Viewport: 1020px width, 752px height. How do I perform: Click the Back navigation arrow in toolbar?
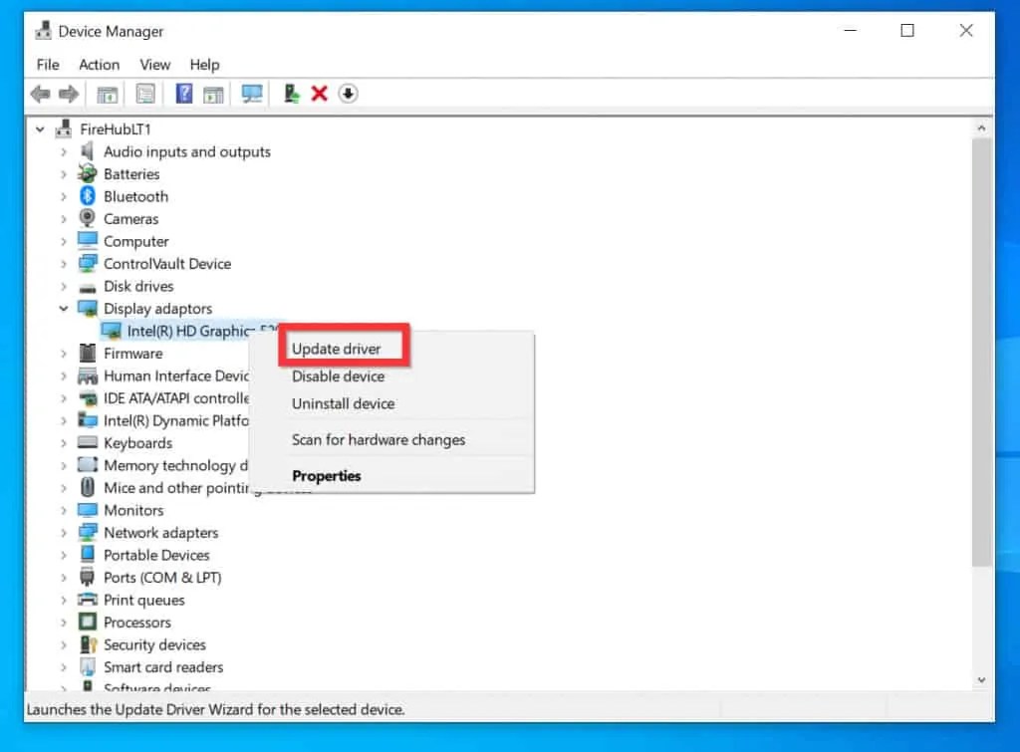(x=40, y=93)
